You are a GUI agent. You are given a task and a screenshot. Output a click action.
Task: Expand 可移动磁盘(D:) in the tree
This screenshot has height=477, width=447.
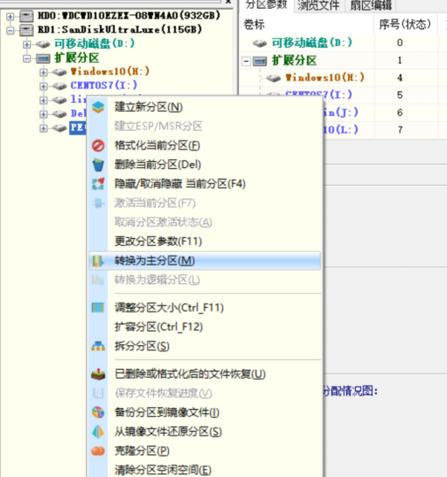click(27, 44)
